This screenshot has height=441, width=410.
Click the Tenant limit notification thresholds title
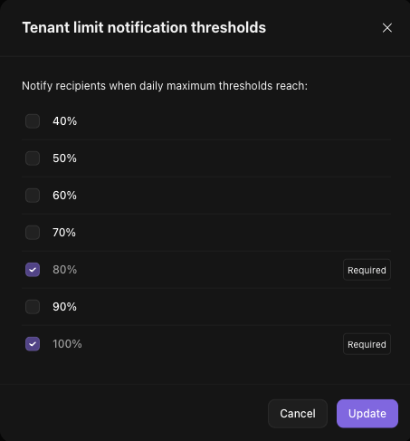click(x=144, y=27)
